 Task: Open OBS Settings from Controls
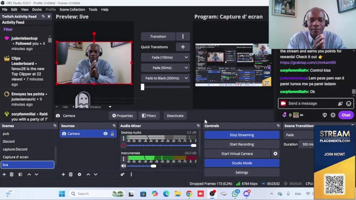(242, 172)
